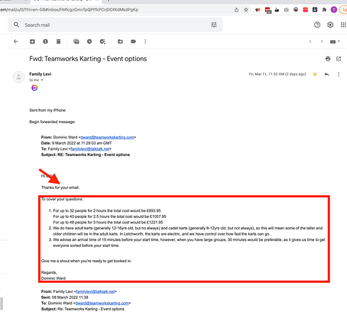The width and height of the screenshot is (347, 312).
Task: Open the Google apps grid
Action: pyautogui.click(x=343, y=24)
